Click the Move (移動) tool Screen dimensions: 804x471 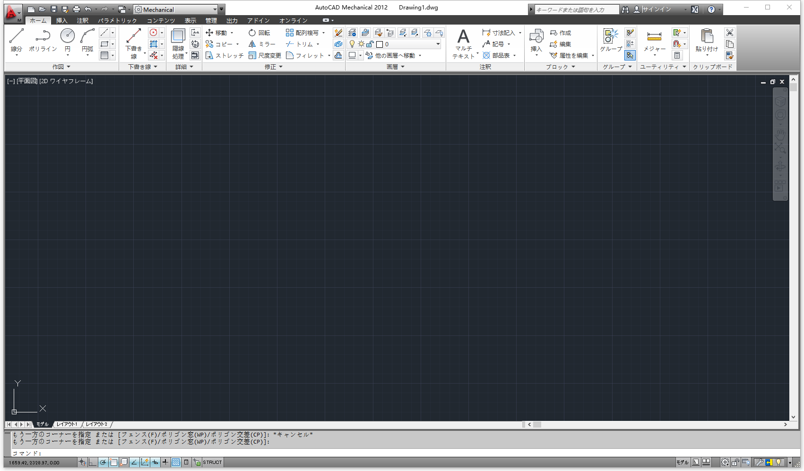click(x=216, y=33)
